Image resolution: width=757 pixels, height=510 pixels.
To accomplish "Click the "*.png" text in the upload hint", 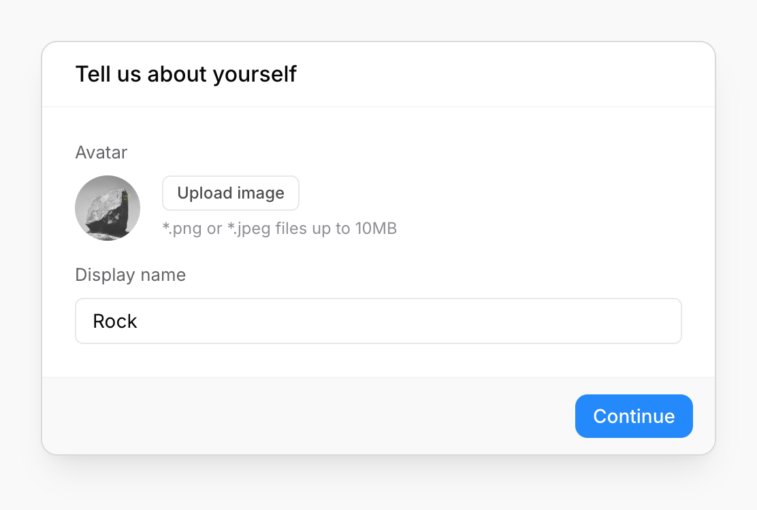I will (182, 228).
